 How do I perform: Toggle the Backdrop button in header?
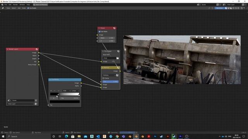219,8
